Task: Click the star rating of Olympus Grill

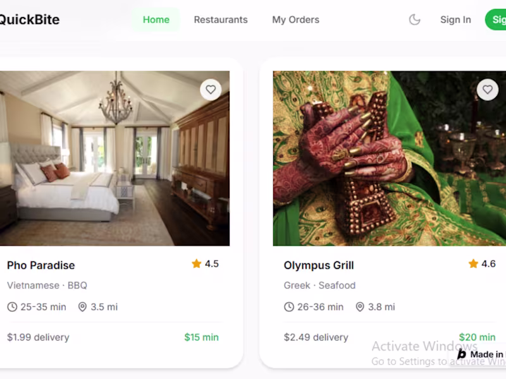Action: tap(482, 264)
